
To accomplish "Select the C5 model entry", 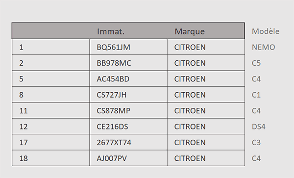I will pos(256,63).
